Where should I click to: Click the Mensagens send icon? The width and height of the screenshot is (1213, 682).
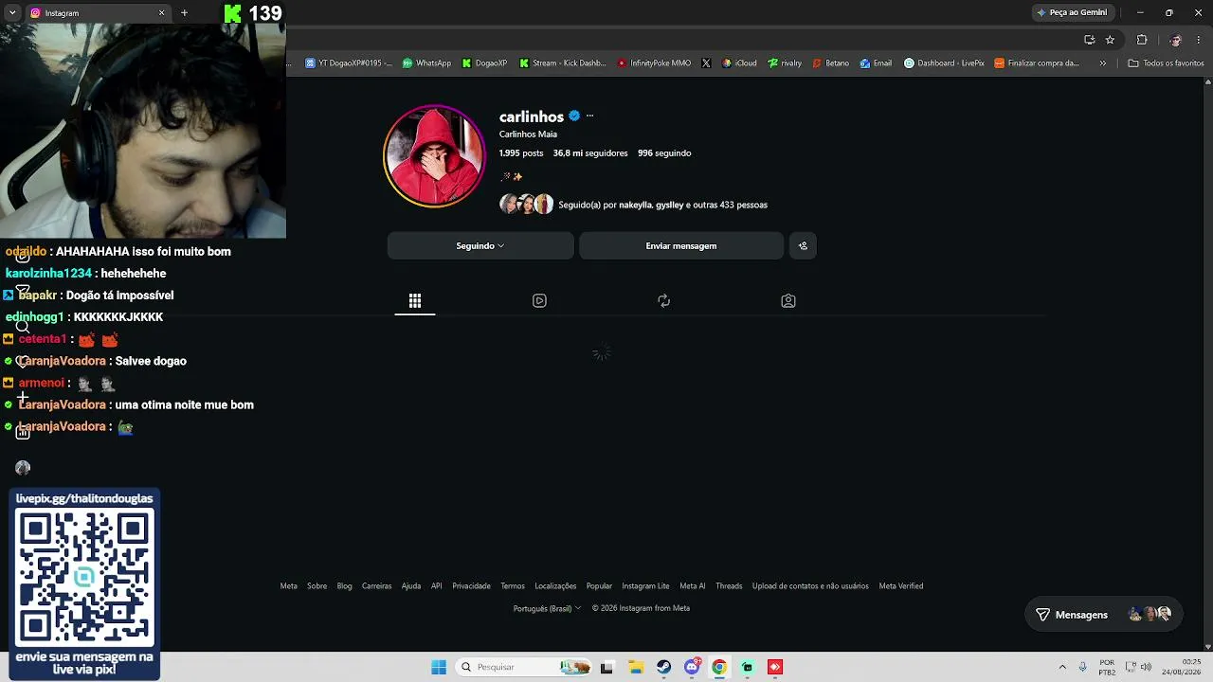point(1042,615)
